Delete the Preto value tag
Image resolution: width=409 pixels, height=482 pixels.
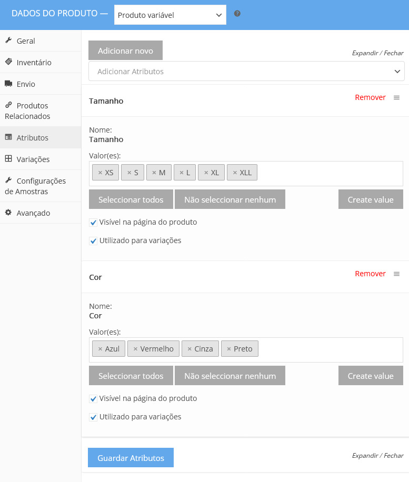pyautogui.click(x=229, y=349)
